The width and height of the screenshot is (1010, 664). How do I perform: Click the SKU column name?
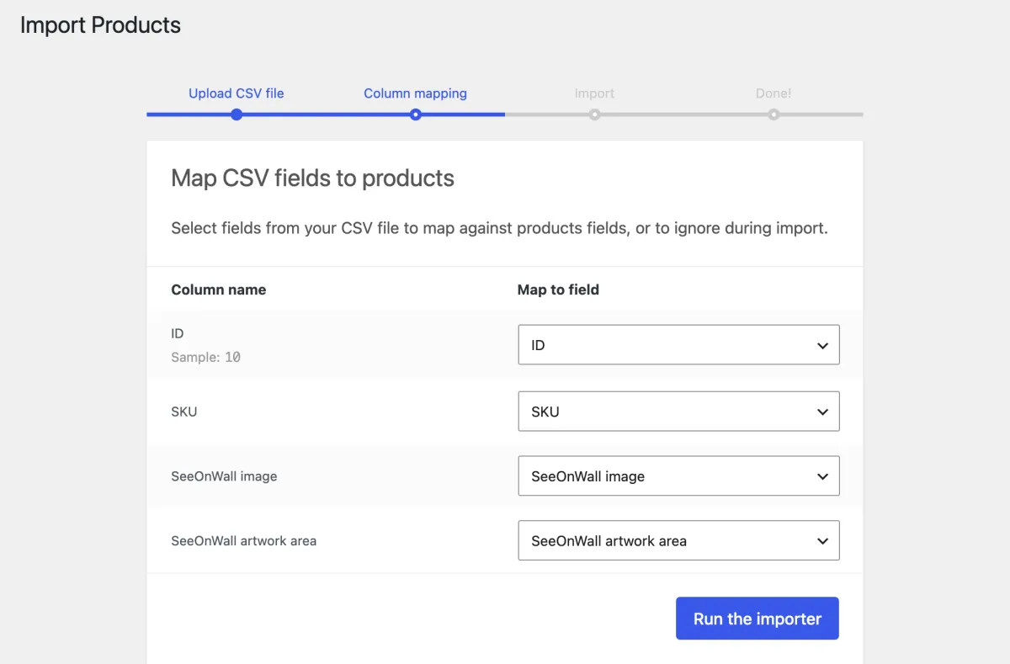pos(184,412)
